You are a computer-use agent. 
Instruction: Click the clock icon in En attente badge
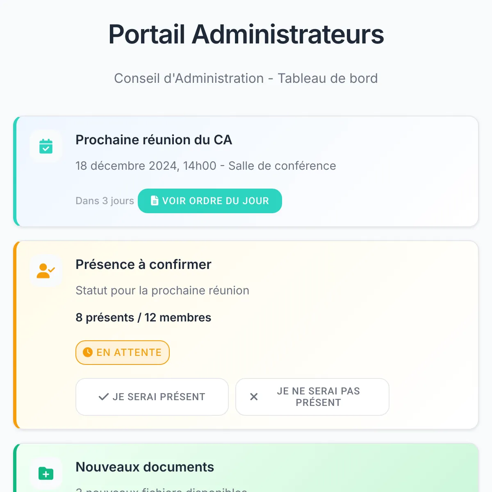88,352
